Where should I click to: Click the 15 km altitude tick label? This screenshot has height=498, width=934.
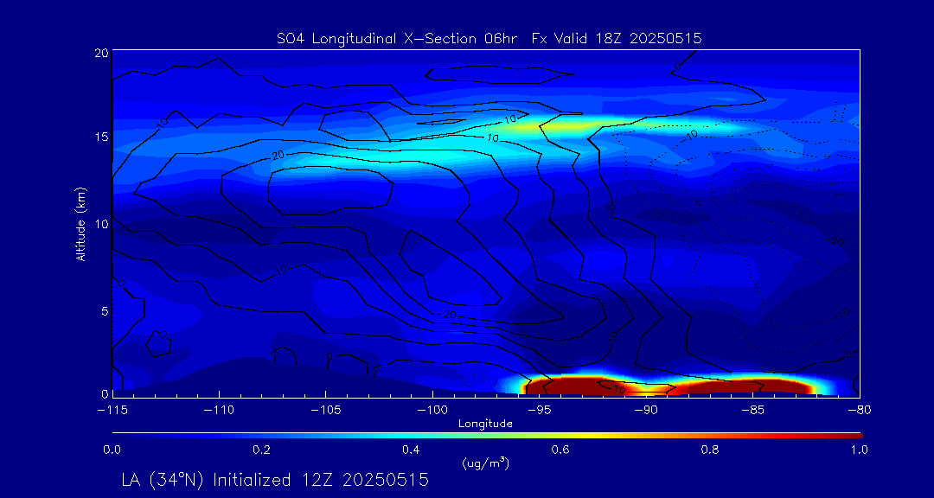point(100,137)
